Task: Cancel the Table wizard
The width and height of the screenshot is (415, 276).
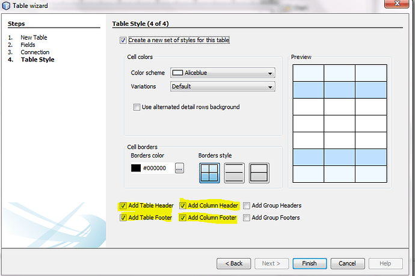Action: 347,263
